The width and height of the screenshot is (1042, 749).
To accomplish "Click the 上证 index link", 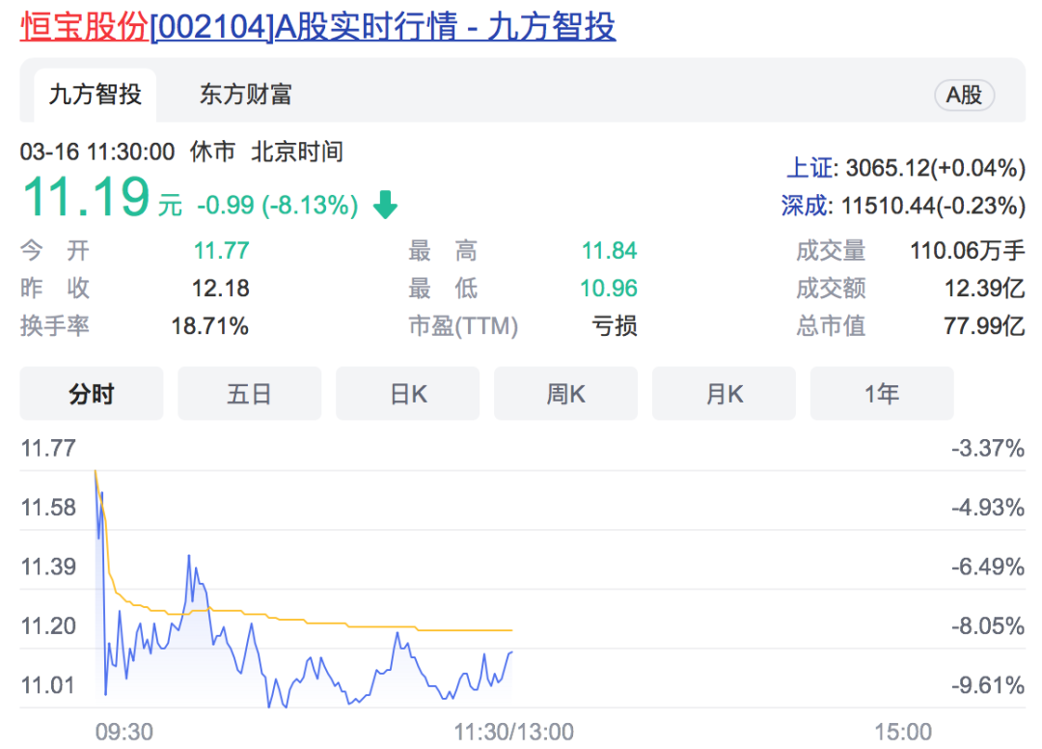I will [809, 168].
